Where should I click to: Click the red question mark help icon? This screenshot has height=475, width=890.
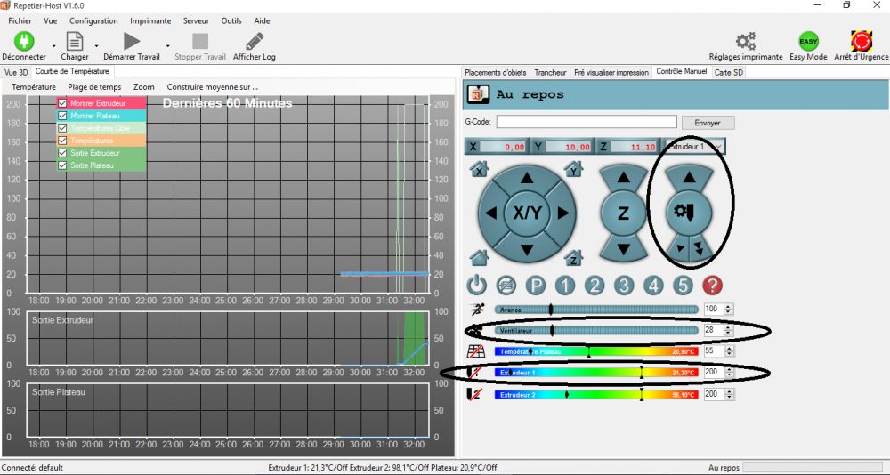pyautogui.click(x=712, y=285)
